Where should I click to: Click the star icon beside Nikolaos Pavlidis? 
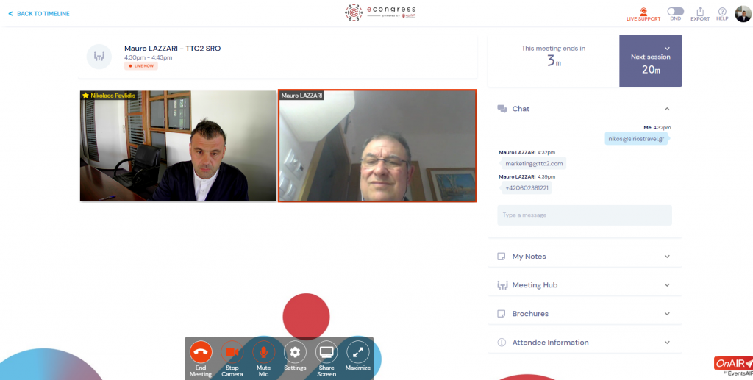pyautogui.click(x=85, y=96)
